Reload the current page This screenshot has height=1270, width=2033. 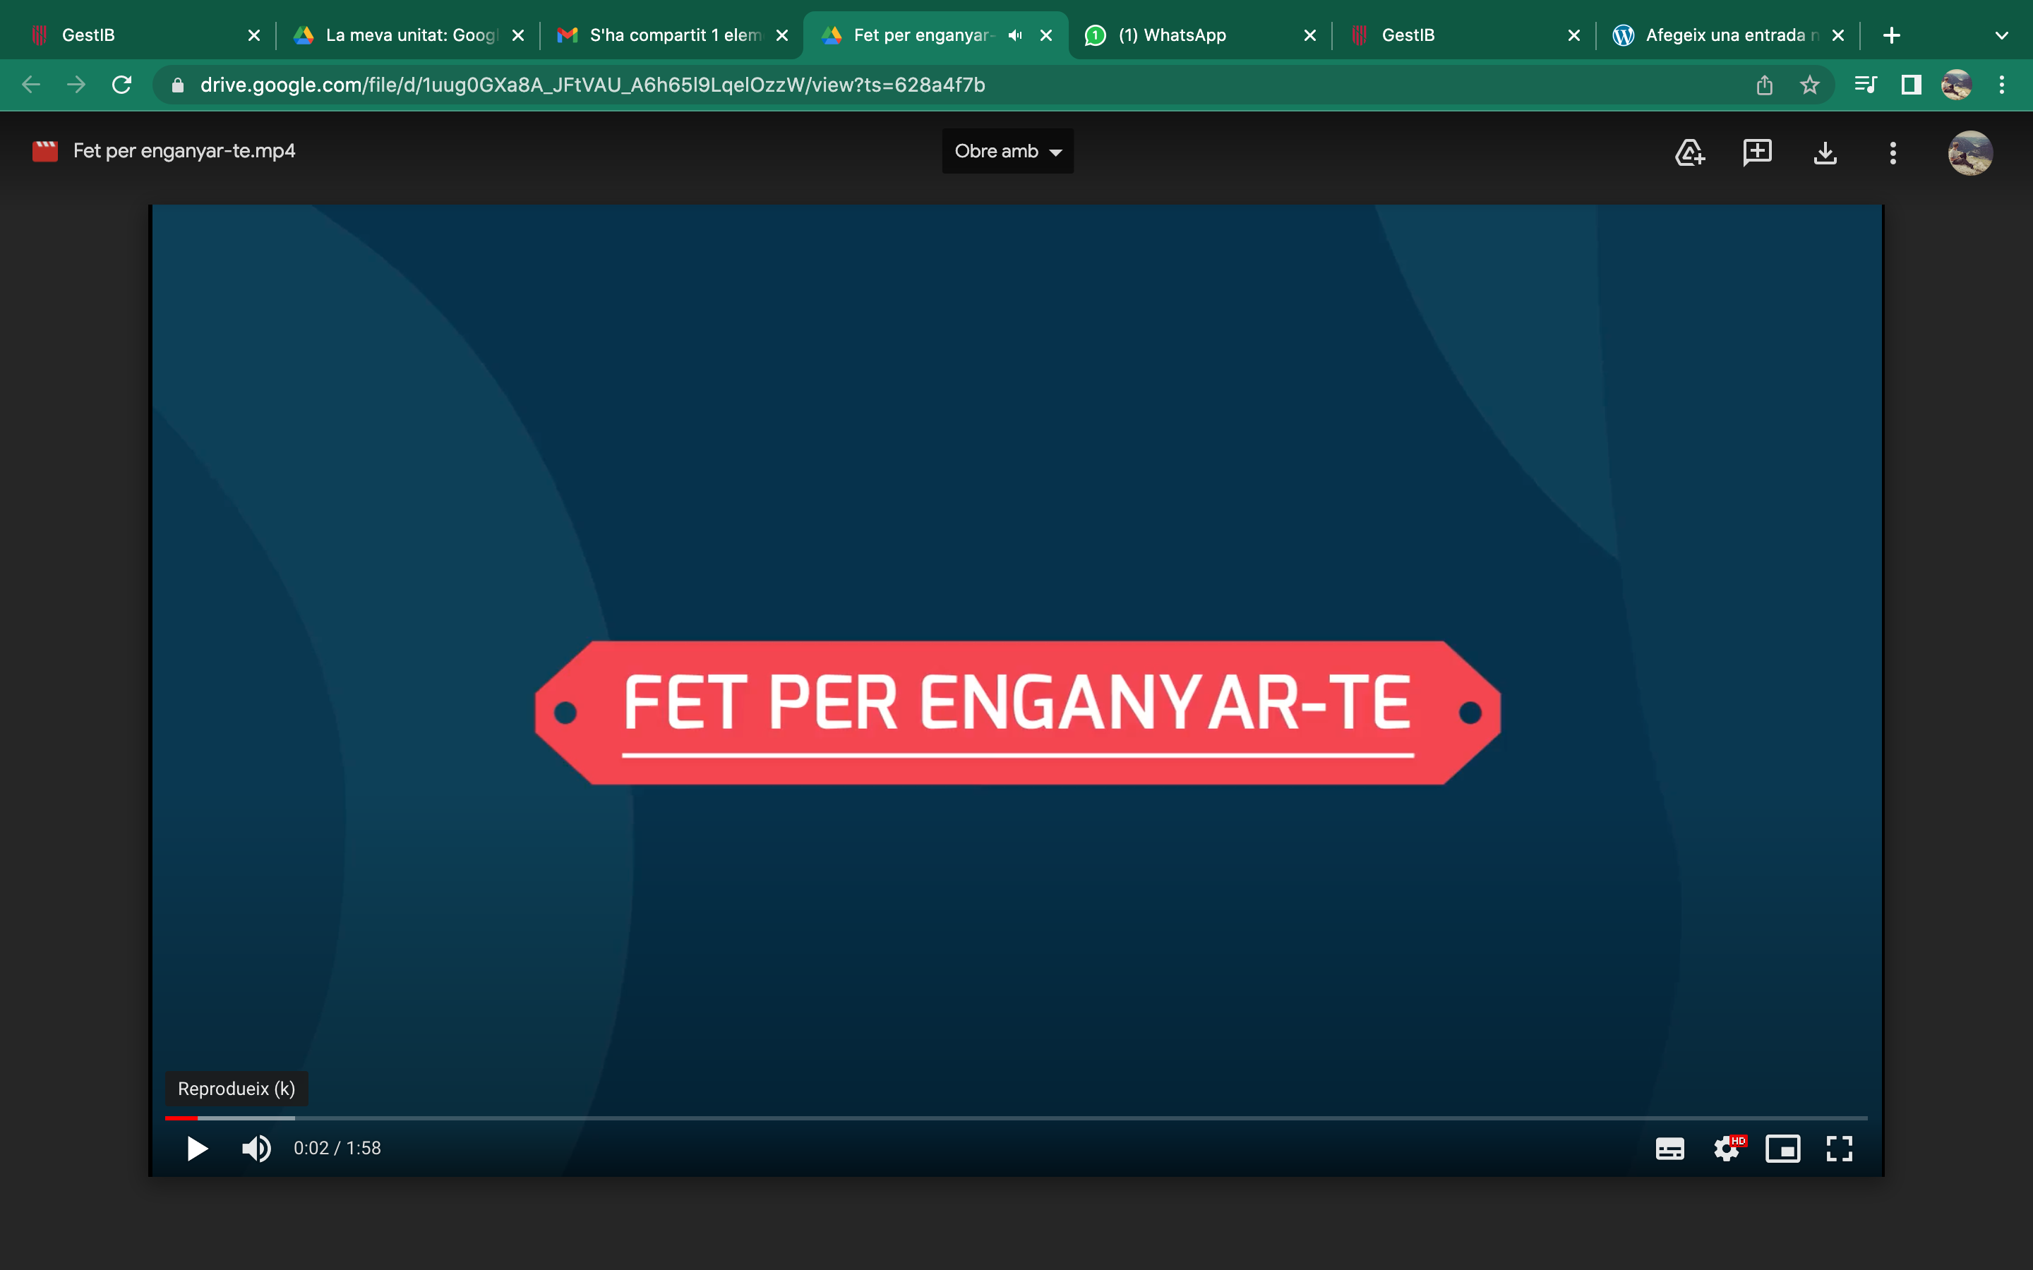(x=122, y=85)
